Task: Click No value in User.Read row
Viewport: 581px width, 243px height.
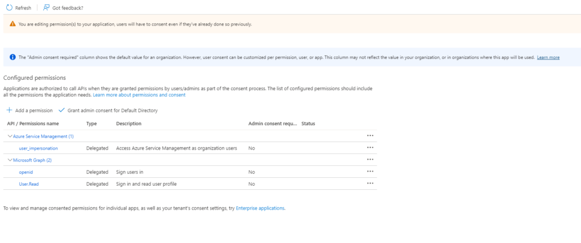Action: tap(251, 184)
